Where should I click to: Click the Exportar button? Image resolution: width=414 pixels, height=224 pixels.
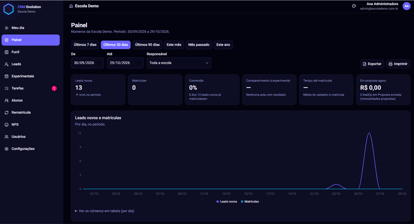tap(372, 64)
